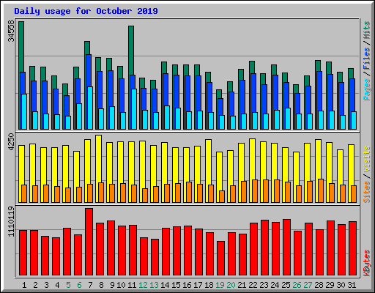Click day 16 on the date axis
The height and width of the screenshot is (293, 375).
[x=187, y=285]
